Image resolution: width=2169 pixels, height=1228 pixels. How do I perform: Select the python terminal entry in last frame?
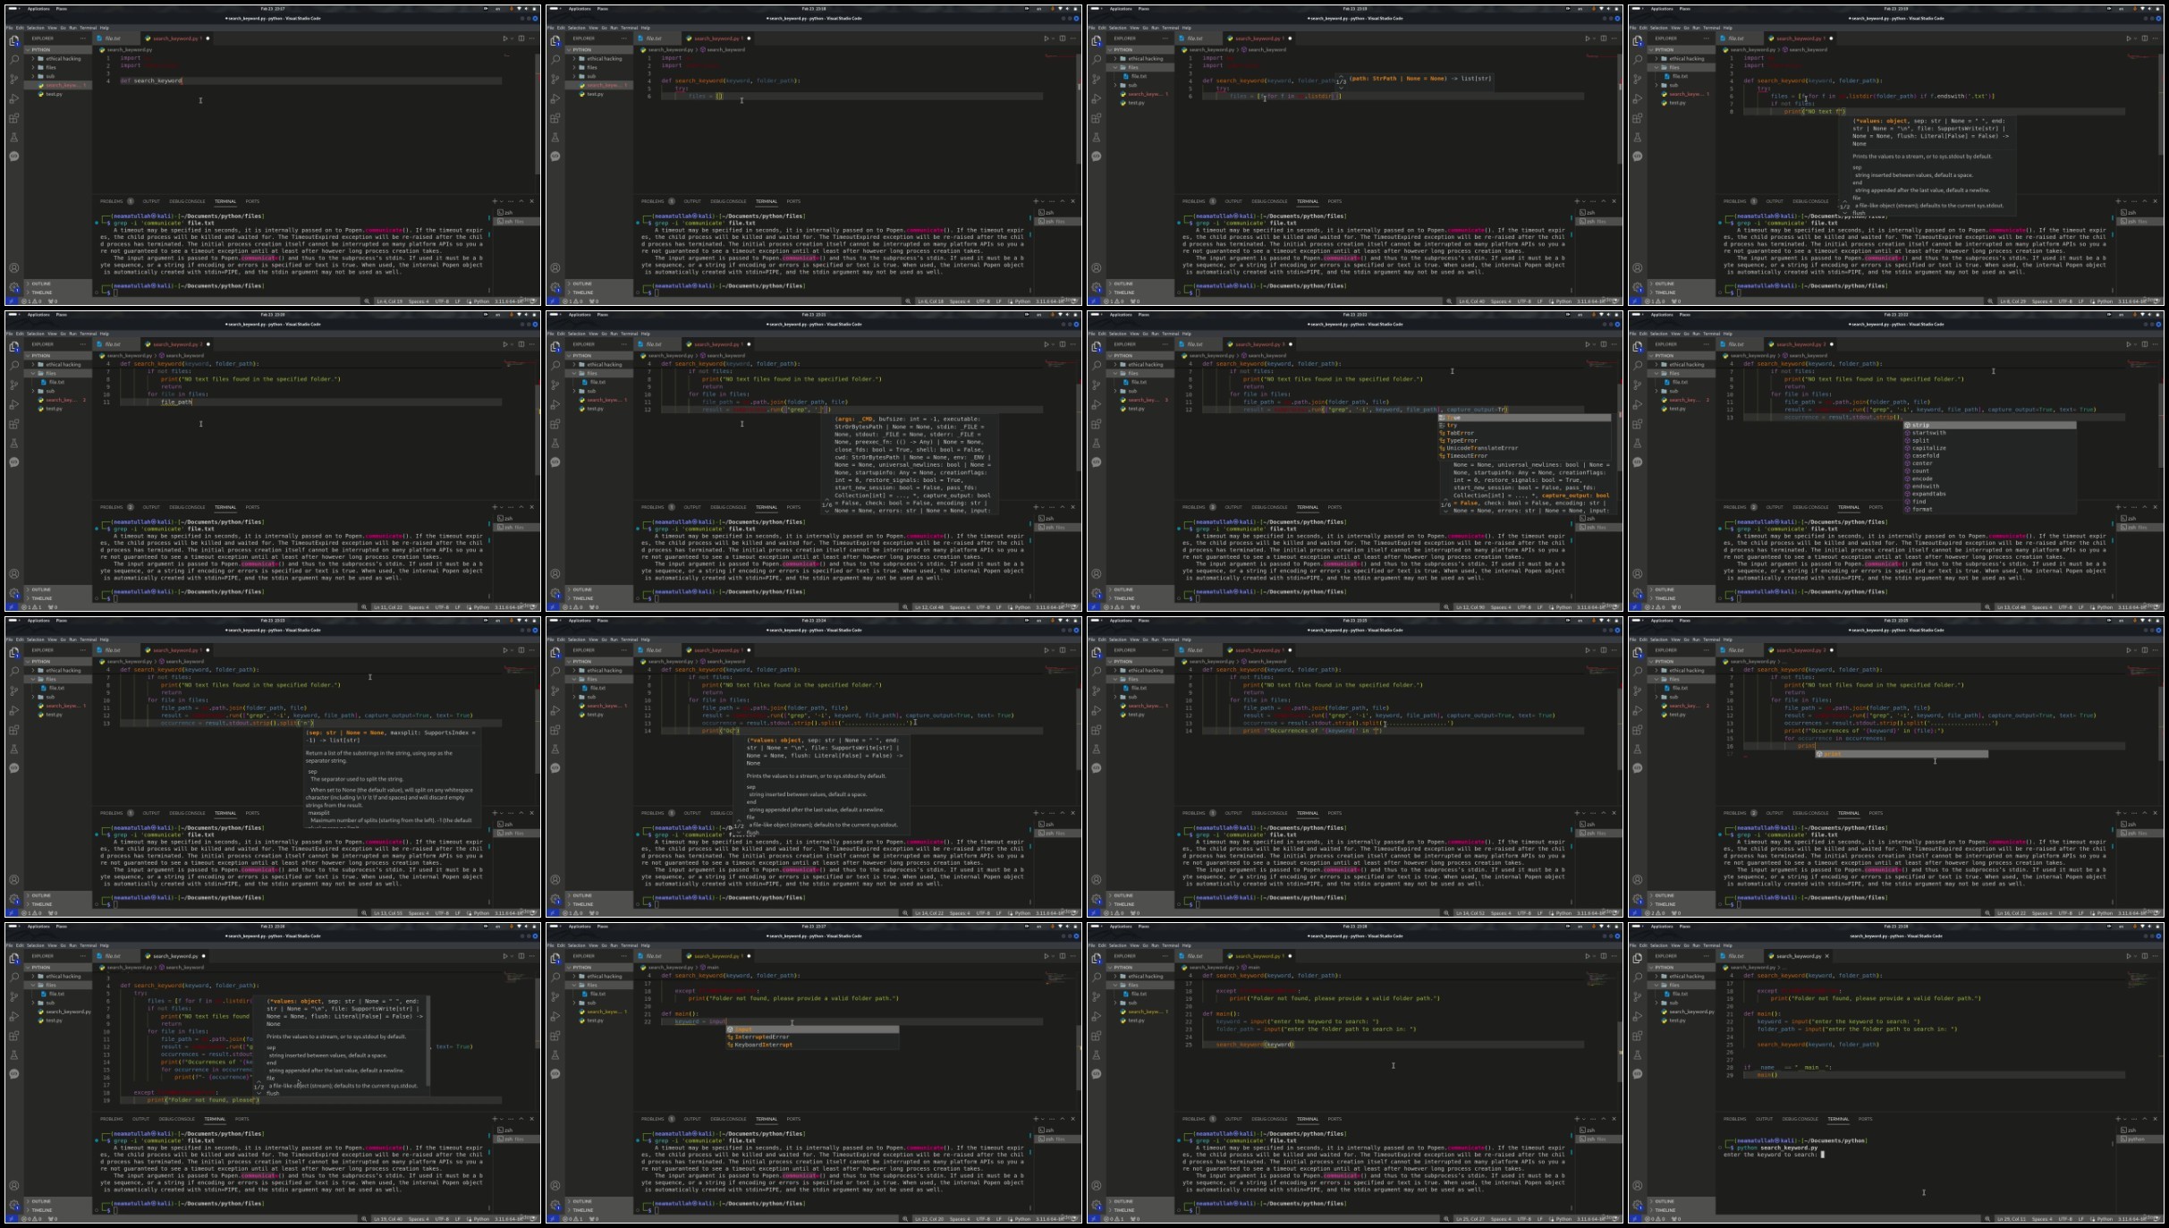(2138, 1139)
